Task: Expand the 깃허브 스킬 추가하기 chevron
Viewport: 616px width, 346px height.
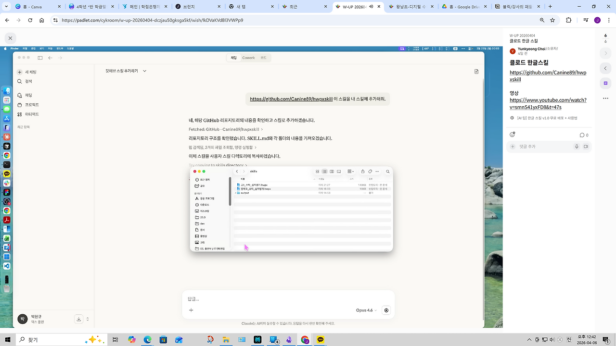Action: click(143, 71)
